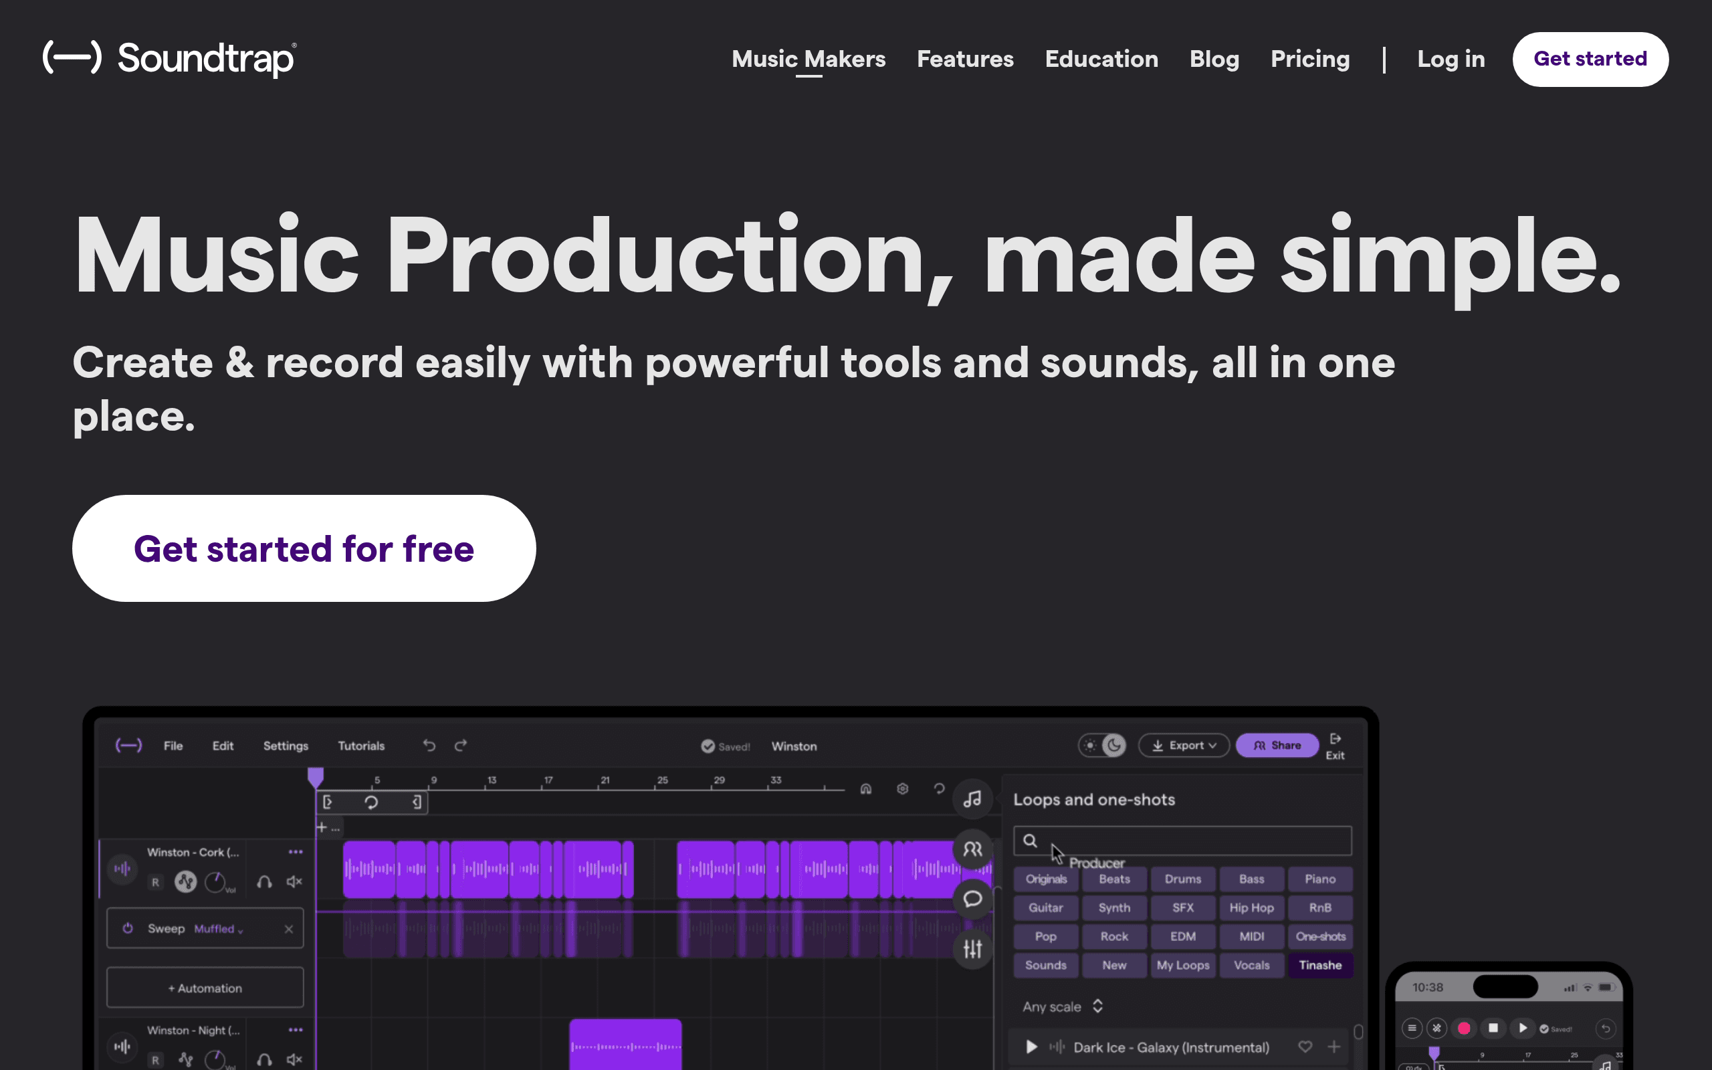1712x1070 pixels.
Task: Open the Music Makers nav item
Action: pyautogui.click(x=809, y=59)
